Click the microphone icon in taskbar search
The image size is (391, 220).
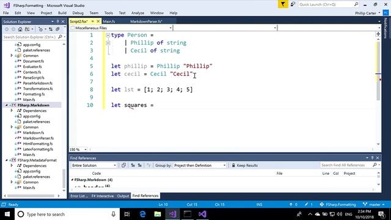pyautogui.click(x=113, y=214)
